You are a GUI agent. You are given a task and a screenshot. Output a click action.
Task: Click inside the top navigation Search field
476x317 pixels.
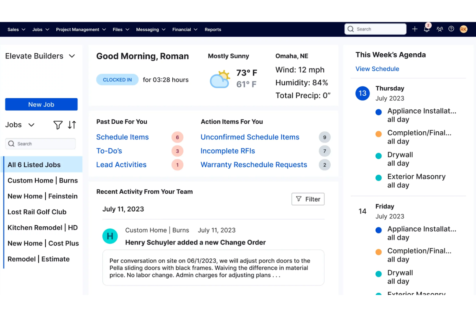[375, 29]
